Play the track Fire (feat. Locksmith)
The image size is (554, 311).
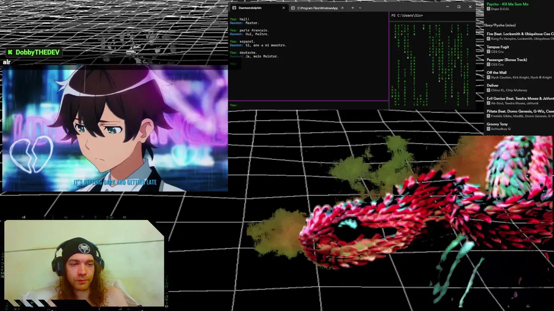(x=520, y=34)
